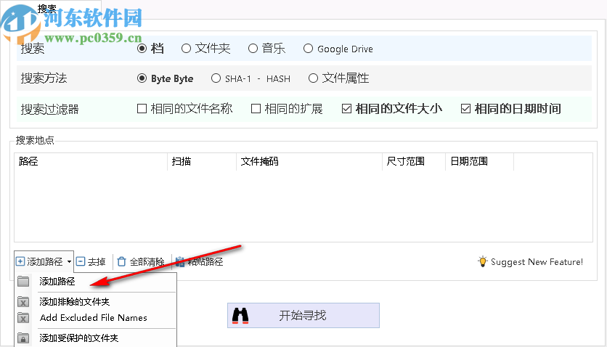Screen dimensions: 607x347
Task: Uncheck 相同的日期时间 filter
Action: [465, 109]
